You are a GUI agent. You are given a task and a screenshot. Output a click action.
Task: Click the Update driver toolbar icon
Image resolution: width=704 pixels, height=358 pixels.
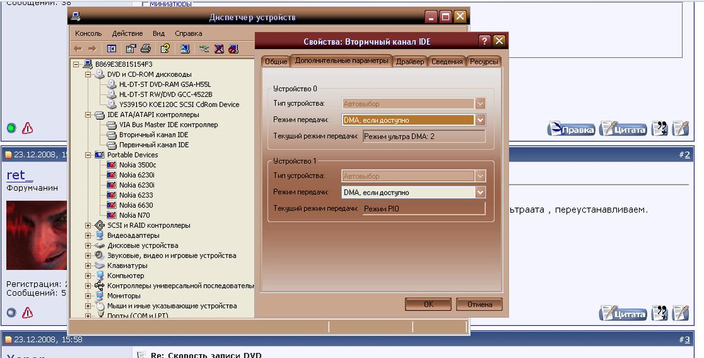tap(203, 49)
